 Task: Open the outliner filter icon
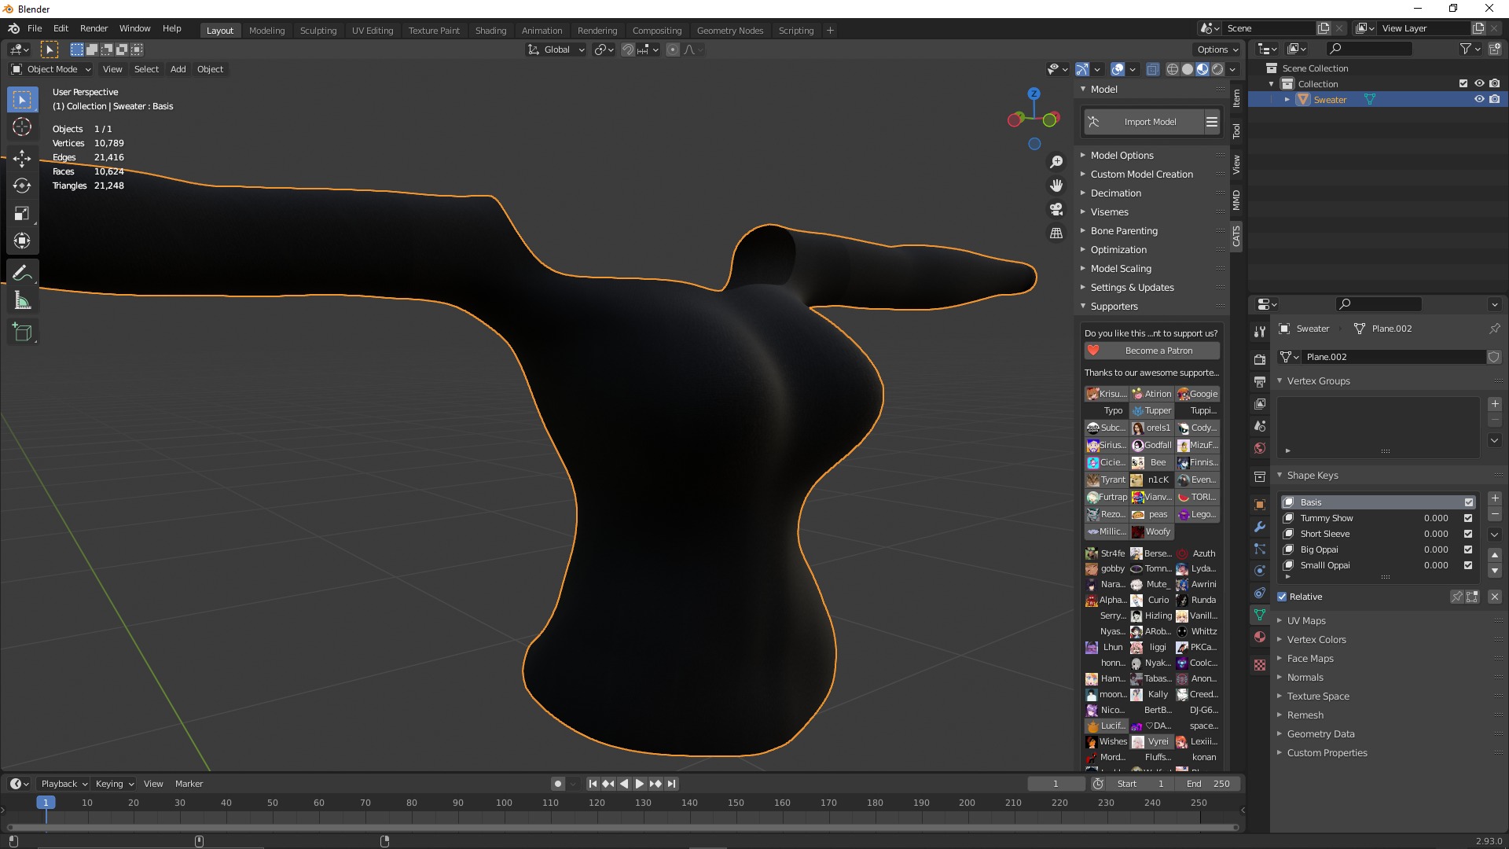point(1469,49)
